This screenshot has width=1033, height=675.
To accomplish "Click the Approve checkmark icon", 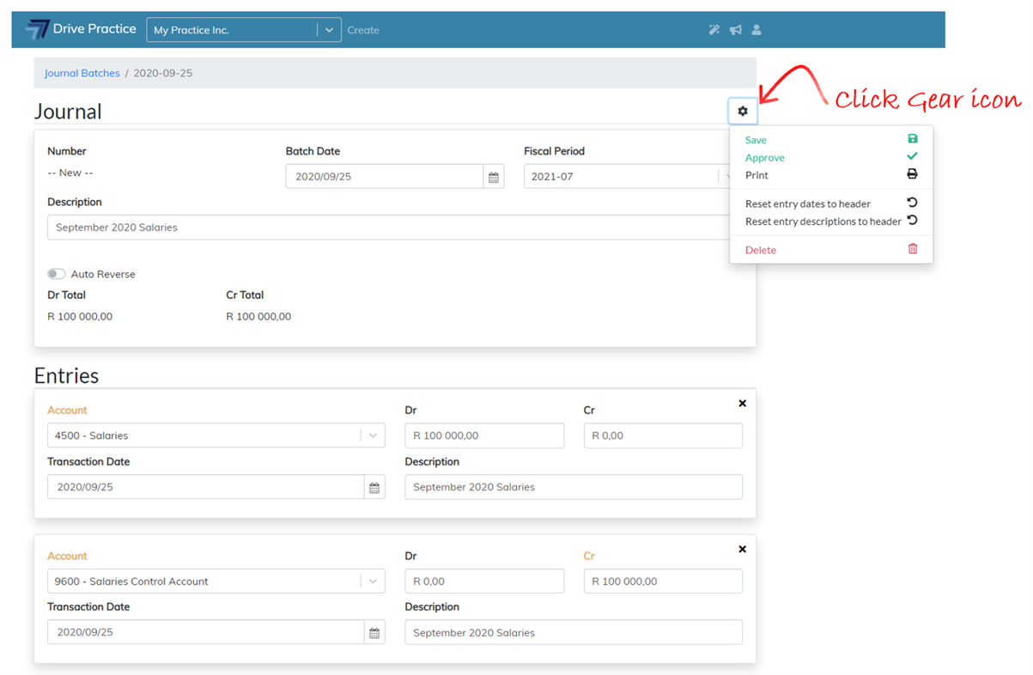I will [913, 156].
